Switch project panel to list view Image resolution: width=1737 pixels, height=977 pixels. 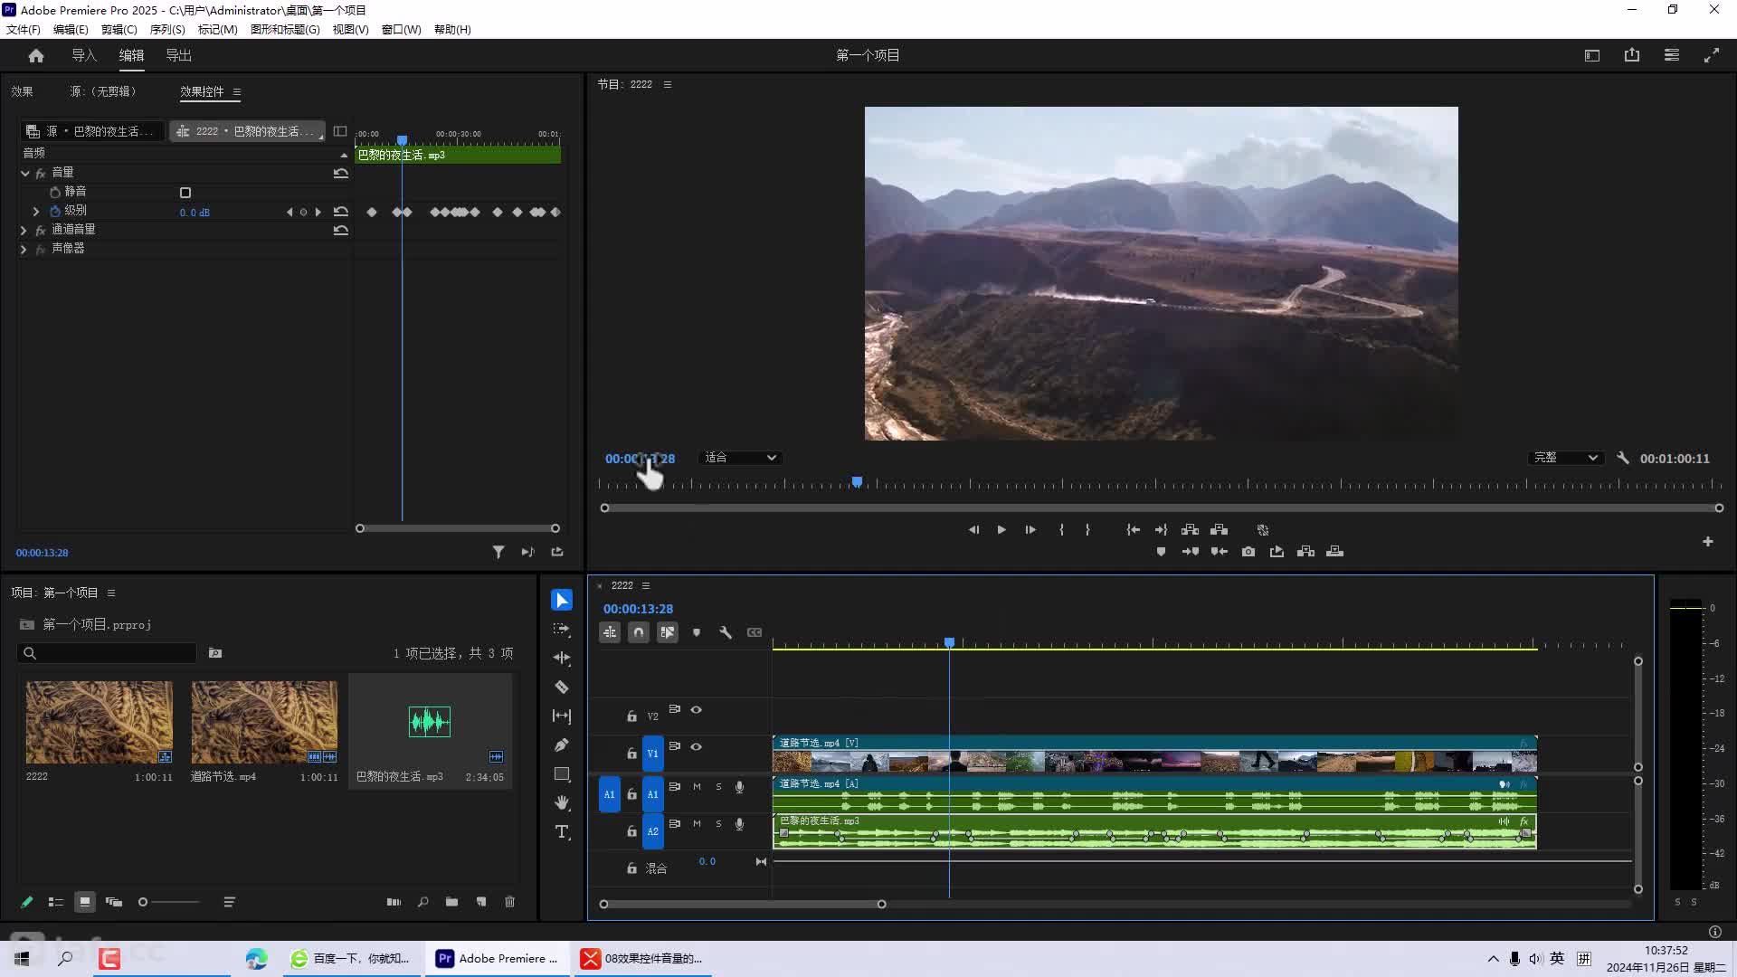[x=56, y=902]
